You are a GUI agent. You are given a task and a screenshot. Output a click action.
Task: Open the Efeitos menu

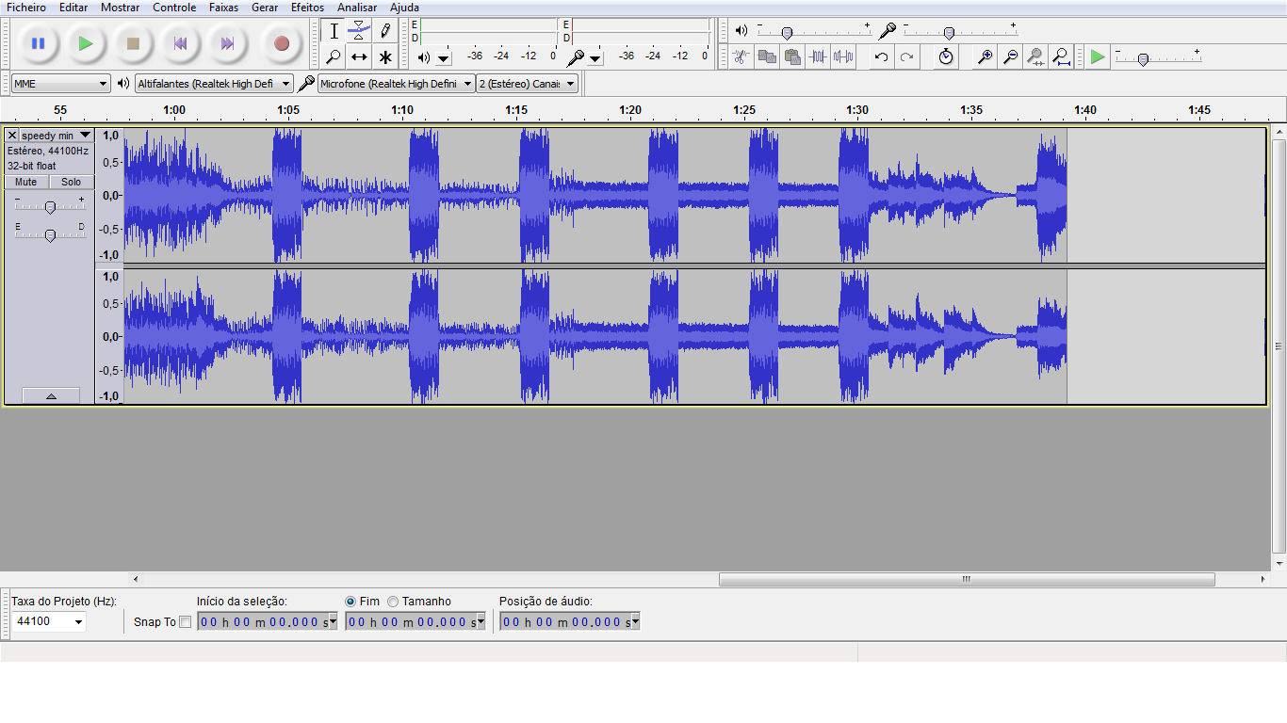click(x=307, y=8)
